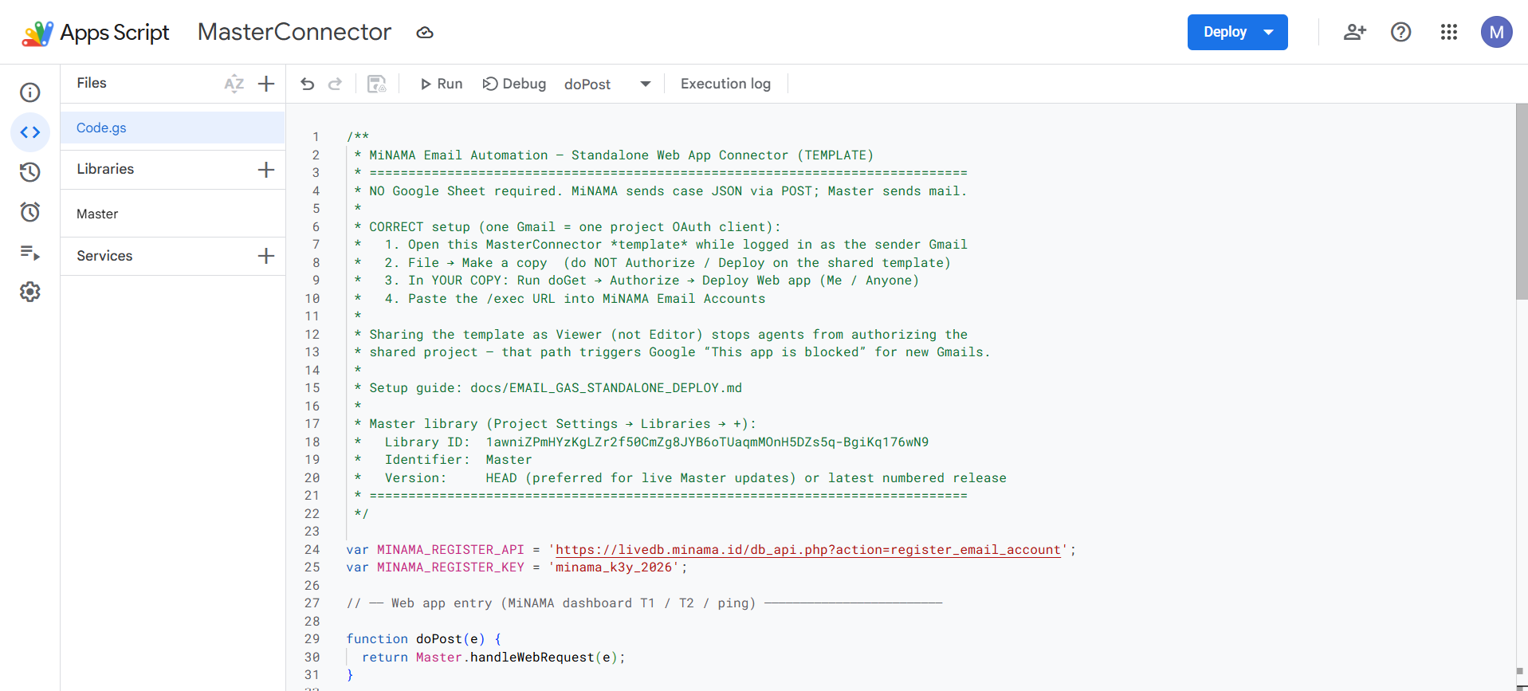Click the Library ID text on line 18
This screenshot has height=691, width=1528.
click(x=706, y=442)
